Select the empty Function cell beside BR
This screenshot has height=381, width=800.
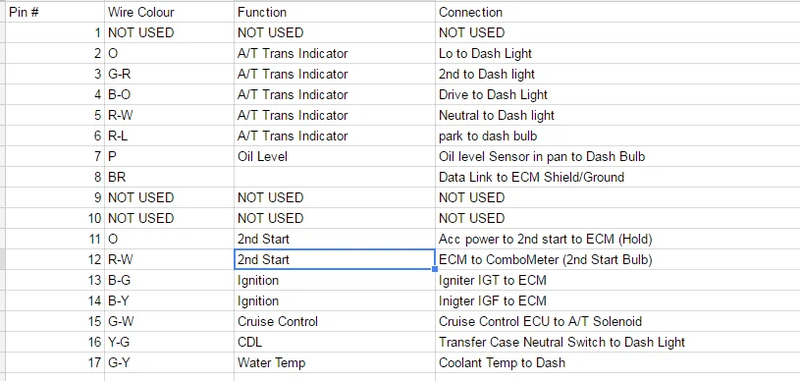335,177
